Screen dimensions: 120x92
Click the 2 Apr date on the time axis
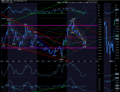(x=49, y=61)
